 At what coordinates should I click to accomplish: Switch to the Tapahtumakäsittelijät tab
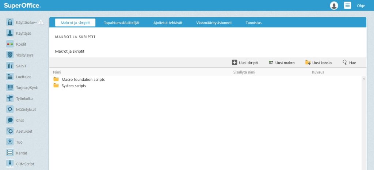click(121, 23)
